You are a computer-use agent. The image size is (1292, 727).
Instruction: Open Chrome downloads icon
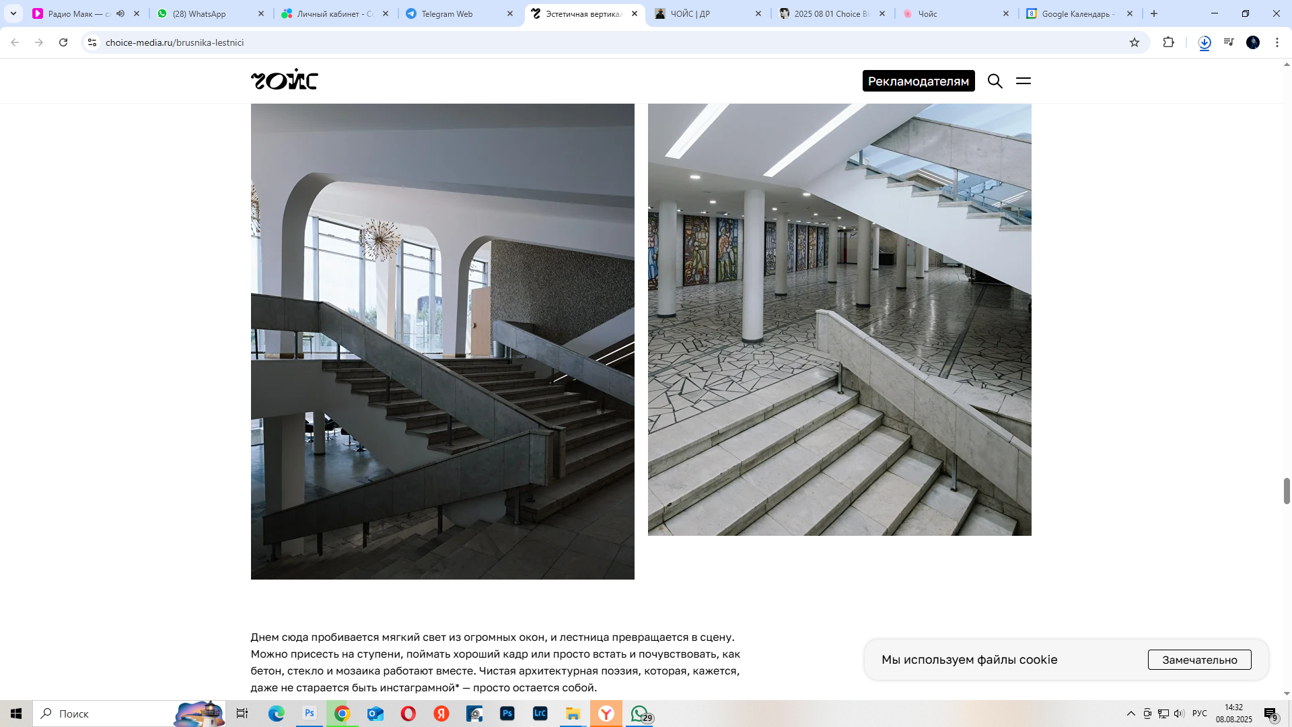click(x=1205, y=42)
